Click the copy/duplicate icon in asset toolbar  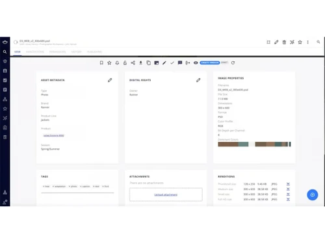click(x=148, y=62)
